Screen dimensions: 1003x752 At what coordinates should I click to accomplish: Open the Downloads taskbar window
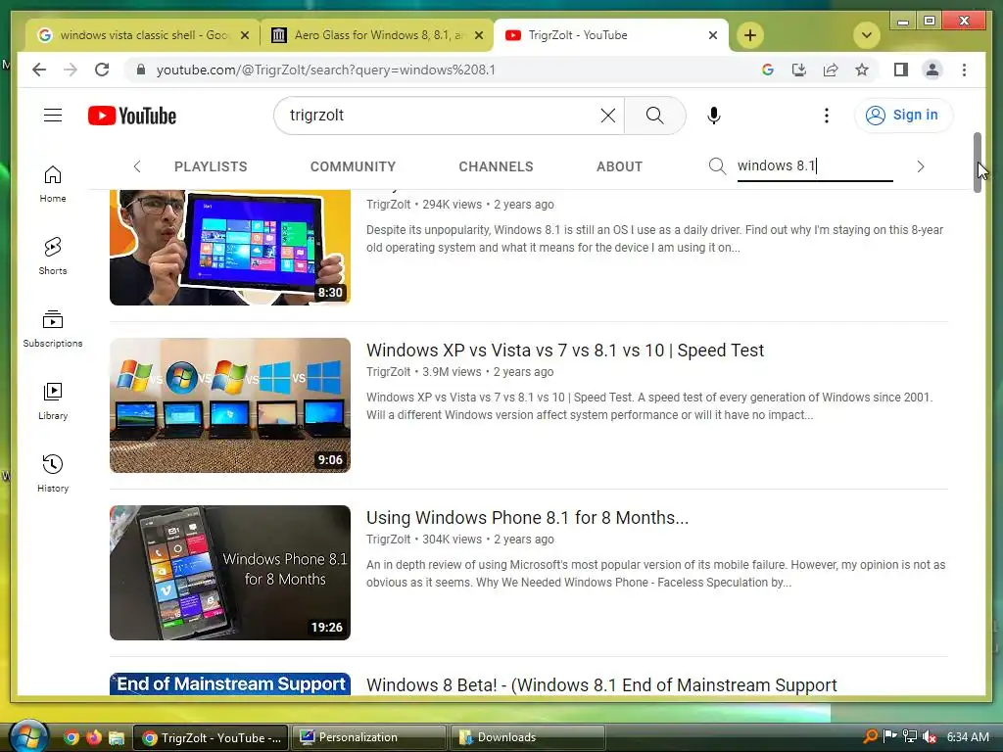pyautogui.click(x=528, y=737)
